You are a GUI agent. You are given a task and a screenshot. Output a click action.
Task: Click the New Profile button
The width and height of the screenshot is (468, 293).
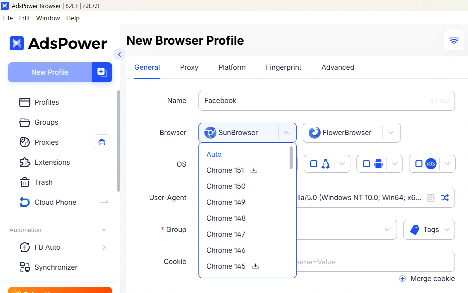click(50, 72)
